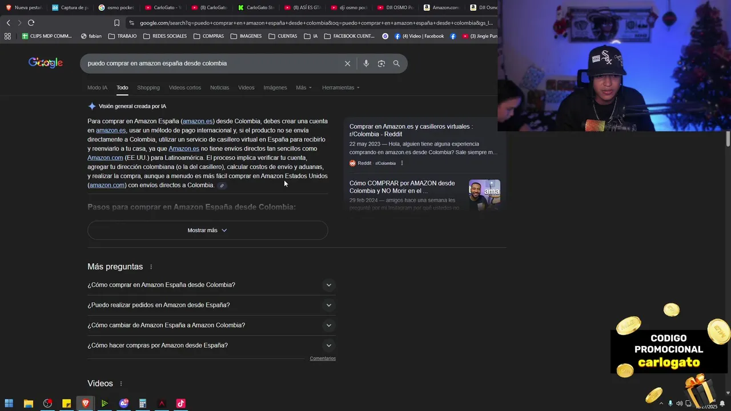Open source link icon after AI summary
This screenshot has height=411, width=731.
222,186
